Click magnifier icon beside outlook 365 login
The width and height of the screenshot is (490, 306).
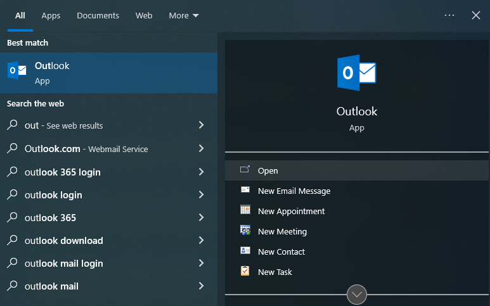click(x=12, y=172)
